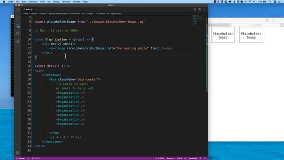
Task: Select the index.js editor tab
Action: 29,9
